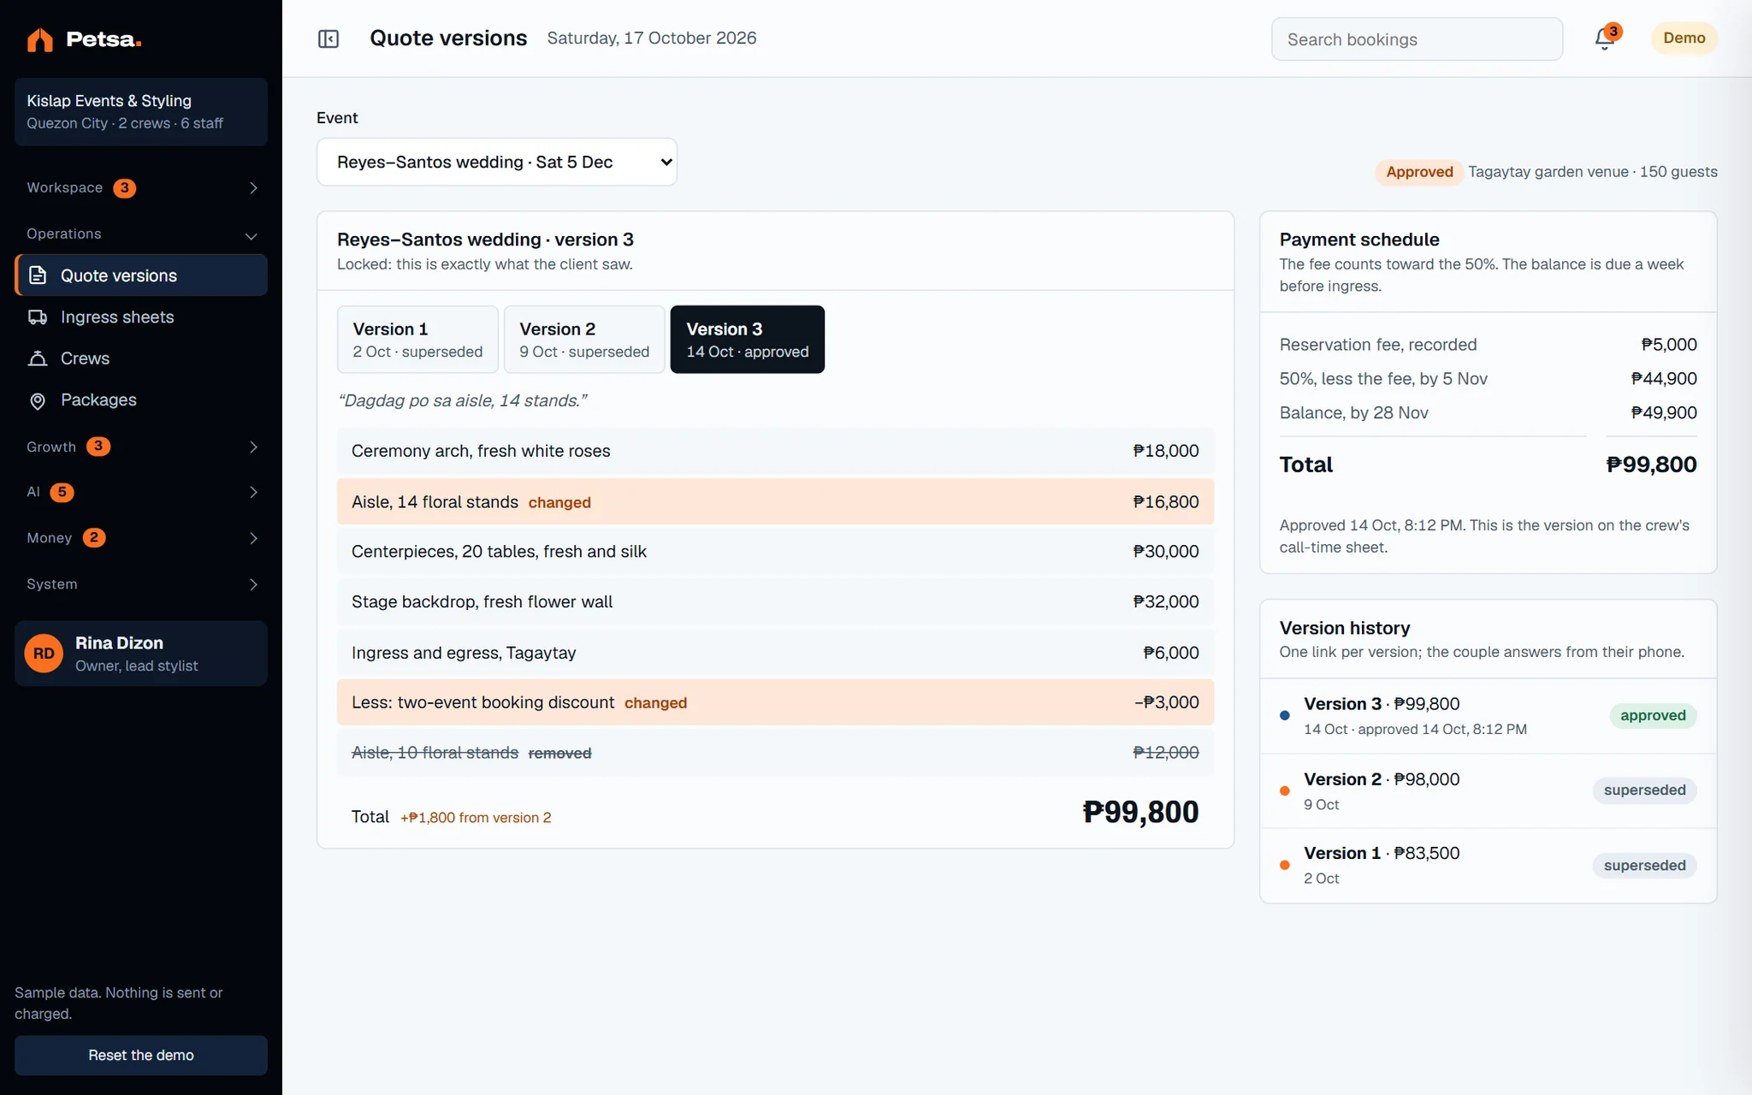Image resolution: width=1752 pixels, height=1095 pixels.
Task: Click the Quote versions document icon
Action: 38,275
